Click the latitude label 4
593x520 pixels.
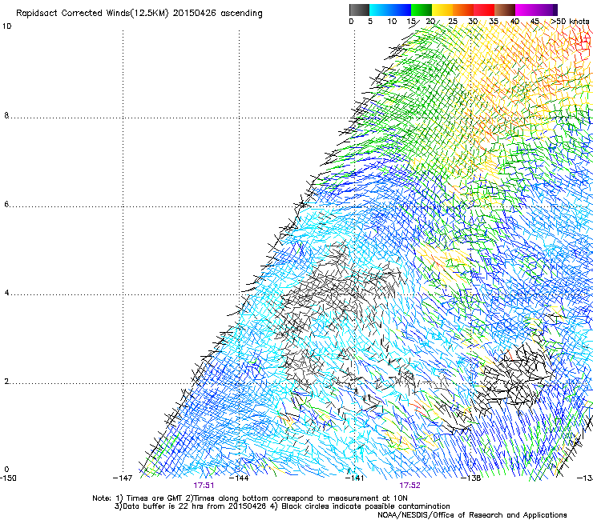click(6, 293)
